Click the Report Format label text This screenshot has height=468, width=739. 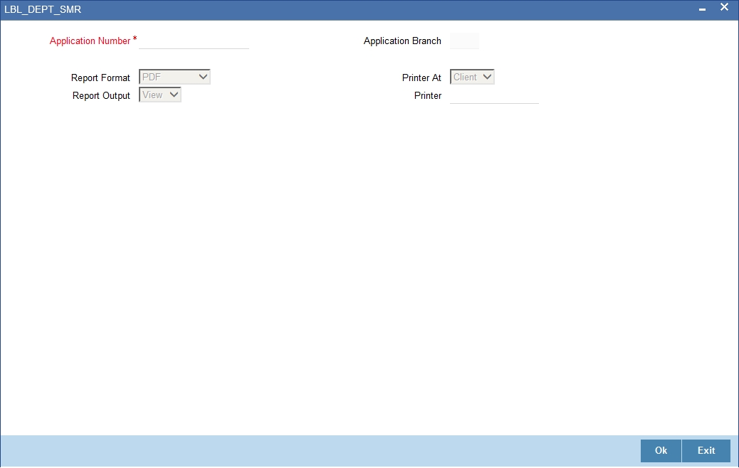[x=100, y=78]
